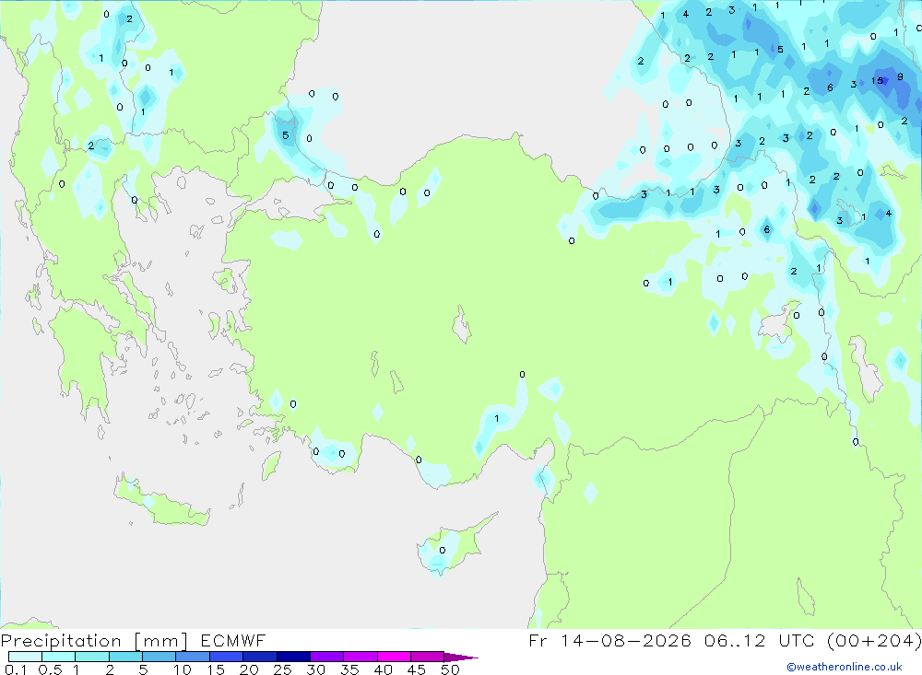Click the legend swatch between 5 and 10
This screenshot has width=922, height=675.
click(x=159, y=657)
